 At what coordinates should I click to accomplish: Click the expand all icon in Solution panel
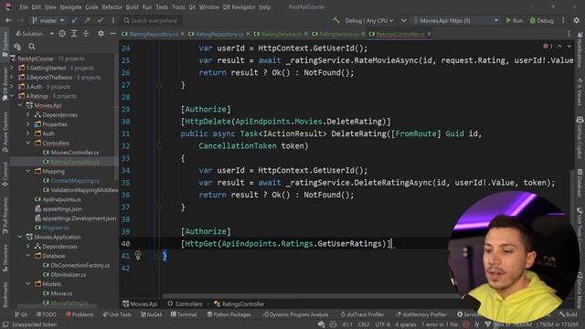[74, 34]
